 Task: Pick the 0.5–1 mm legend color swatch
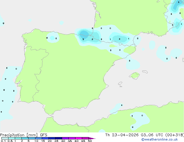click(x=12, y=138)
